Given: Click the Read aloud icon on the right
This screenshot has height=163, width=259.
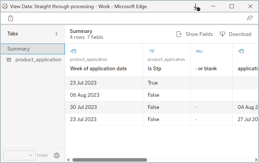Looking at the screenshot, I should point(250,18).
